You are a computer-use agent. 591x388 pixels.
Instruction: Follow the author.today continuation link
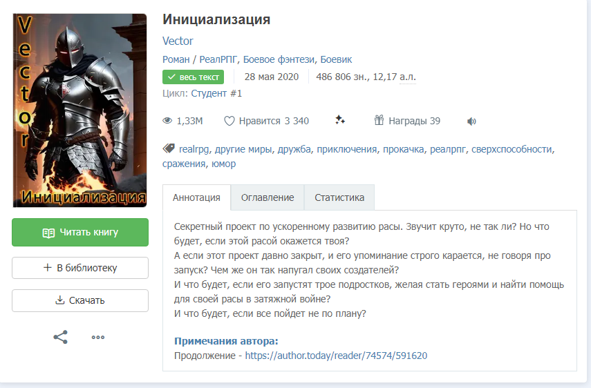tap(336, 356)
